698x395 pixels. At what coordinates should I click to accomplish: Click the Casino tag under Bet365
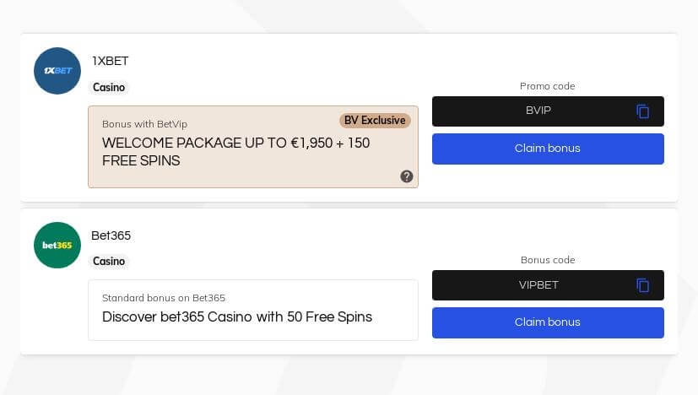pos(109,261)
